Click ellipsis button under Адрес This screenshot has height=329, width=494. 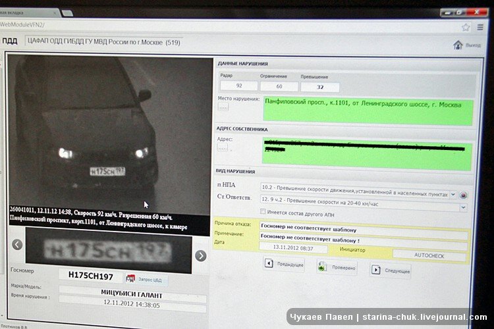[223, 148]
